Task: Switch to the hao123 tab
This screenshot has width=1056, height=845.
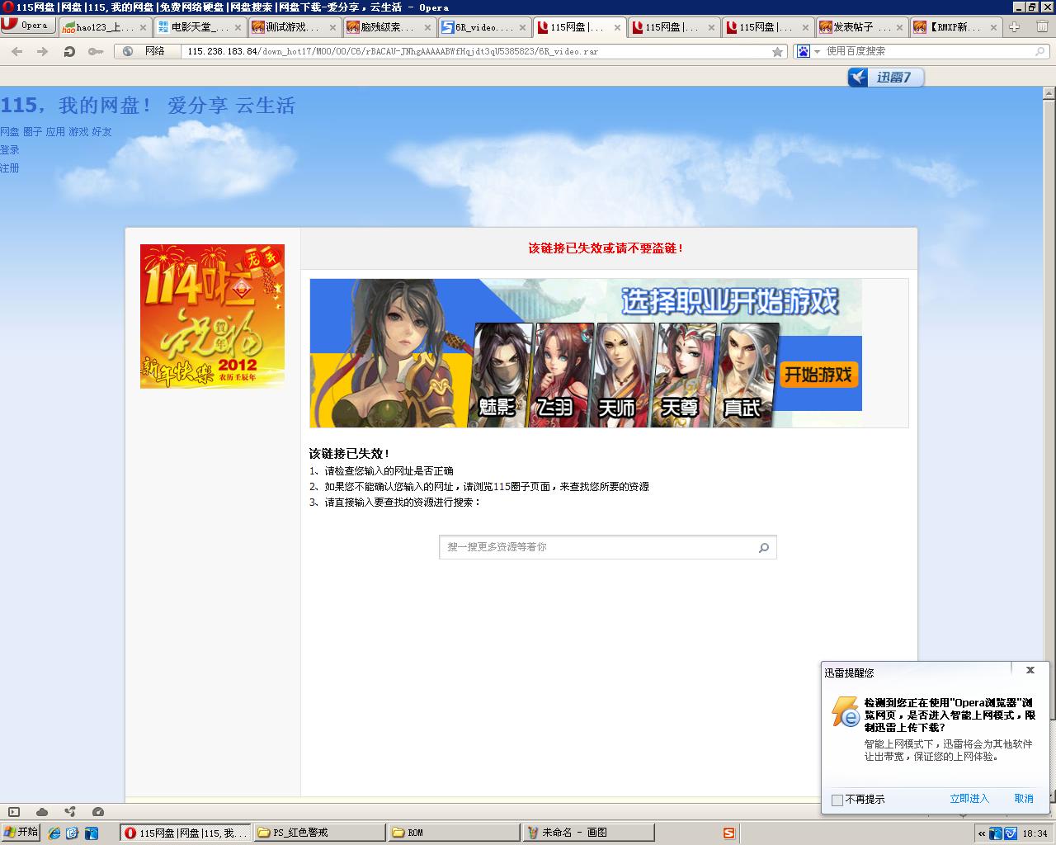Action: (x=104, y=27)
